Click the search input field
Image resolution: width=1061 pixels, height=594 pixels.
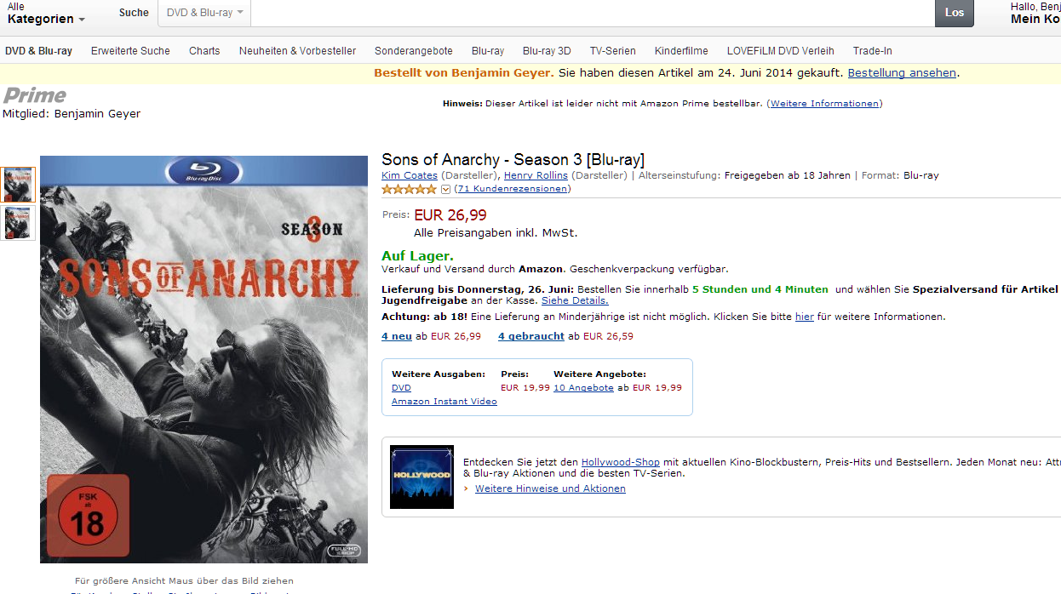(592, 13)
